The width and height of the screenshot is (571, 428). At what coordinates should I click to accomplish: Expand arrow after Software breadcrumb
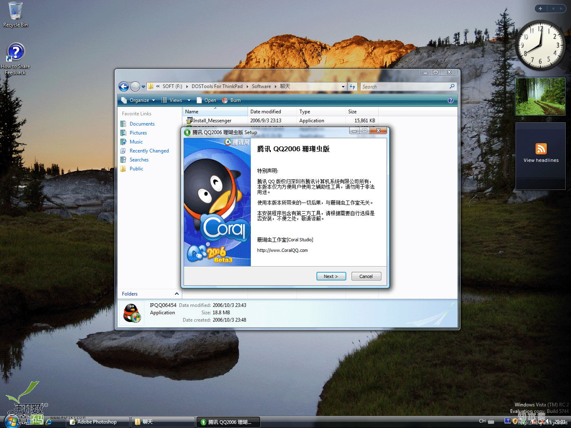click(276, 86)
